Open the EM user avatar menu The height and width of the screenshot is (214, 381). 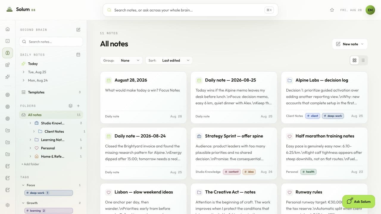pyautogui.click(x=370, y=10)
